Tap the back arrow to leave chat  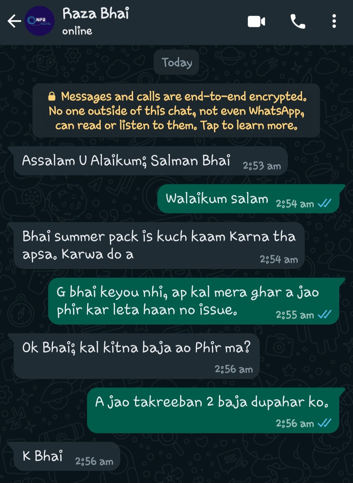click(x=14, y=21)
